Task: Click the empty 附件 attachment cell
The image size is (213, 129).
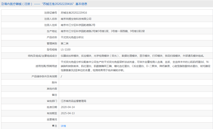Action: (135, 82)
